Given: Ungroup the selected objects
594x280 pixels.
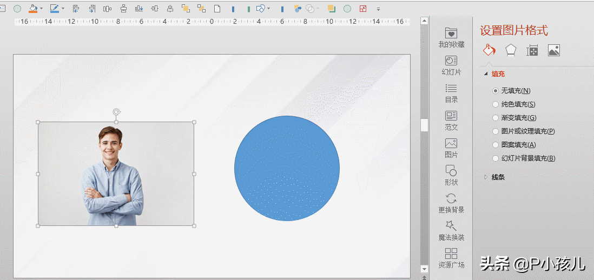Looking at the screenshot, I should (x=201, y=8).
